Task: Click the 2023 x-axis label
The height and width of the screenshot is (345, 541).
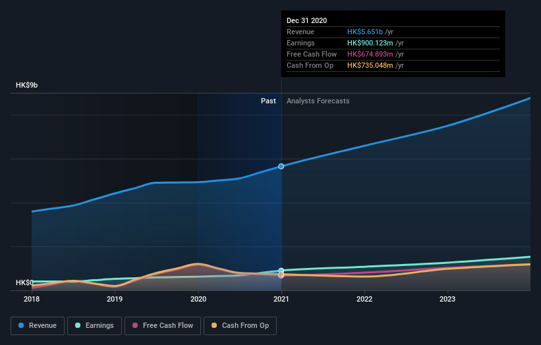Action: coord(447,299)
